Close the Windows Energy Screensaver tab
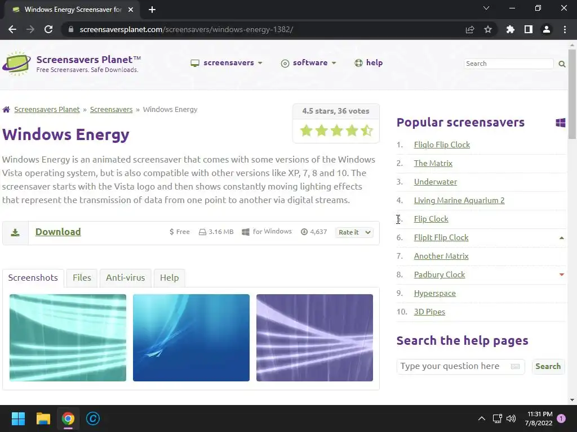 [x=131, y=10]
